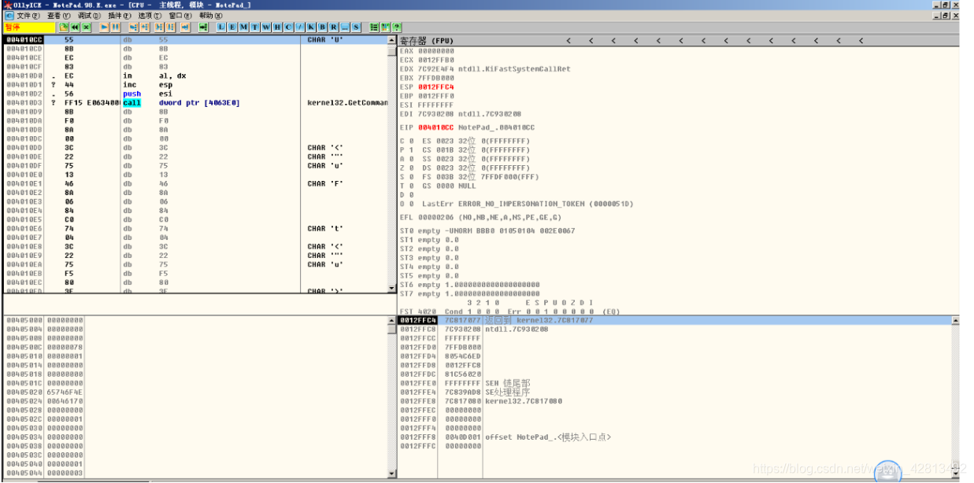The image size is (974, 483).
Task: Select stack row 0012FFC4 return to kernel32
Action: (675, 320)
